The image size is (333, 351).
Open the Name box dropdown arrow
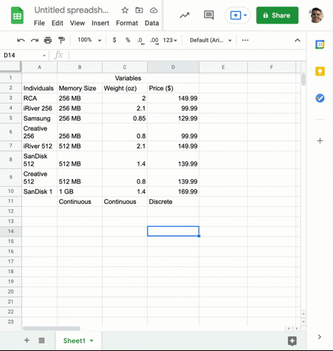coord(44,55)
